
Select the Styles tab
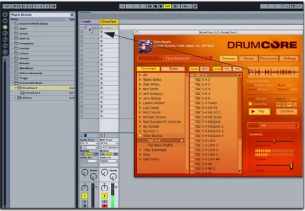tap(173, 69)
